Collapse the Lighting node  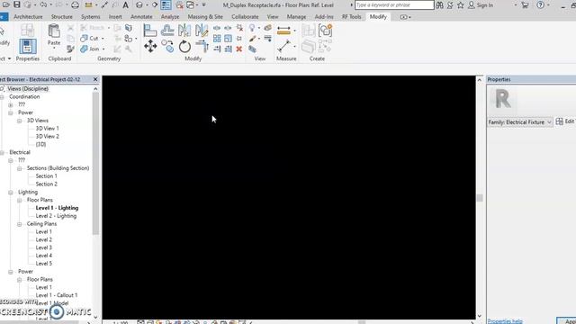(x=11, y=192)
